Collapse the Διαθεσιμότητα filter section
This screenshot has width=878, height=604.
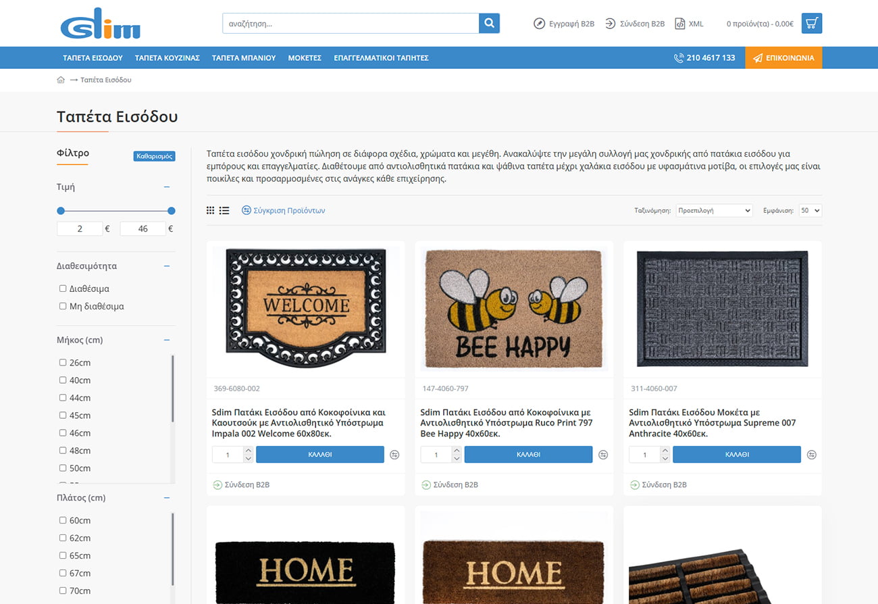(167, 266)
